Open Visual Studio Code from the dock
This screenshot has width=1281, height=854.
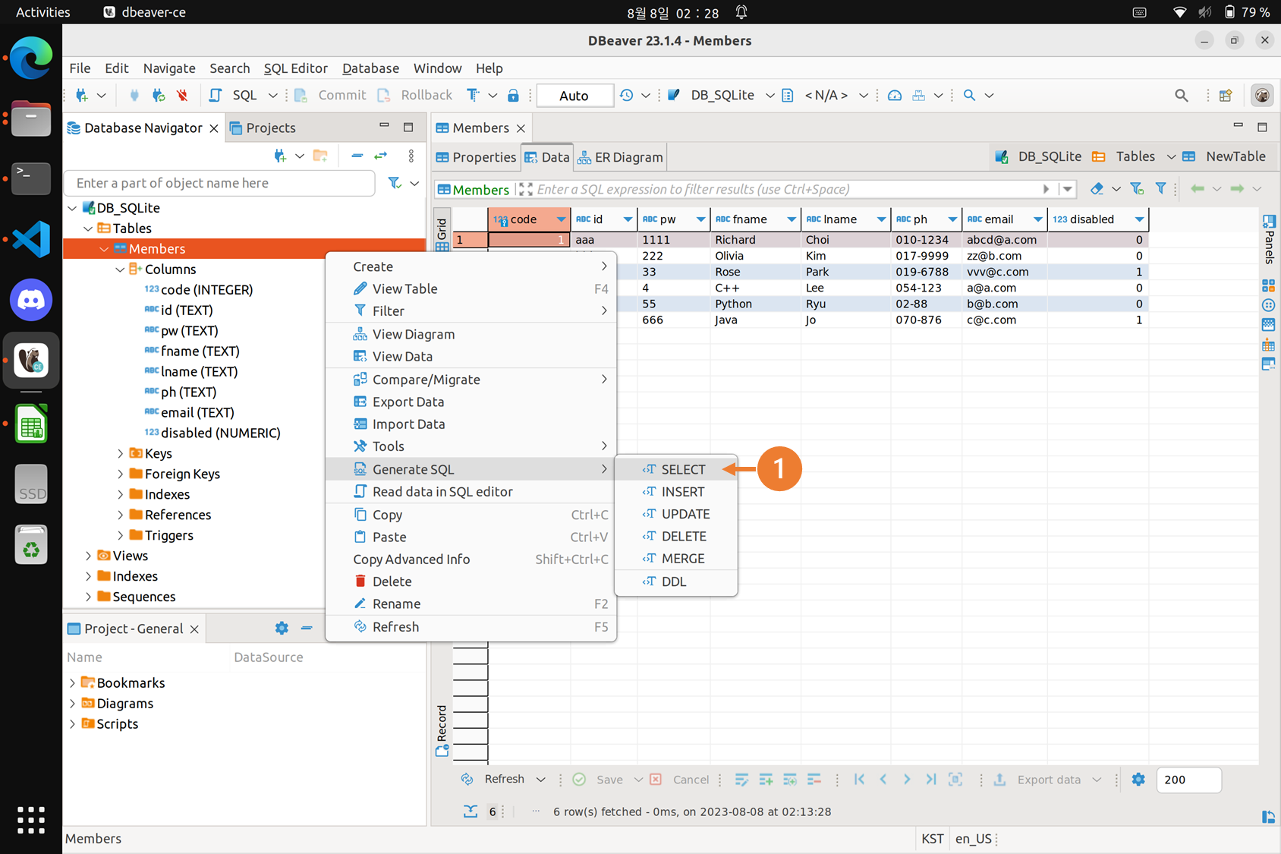(31, 239)
